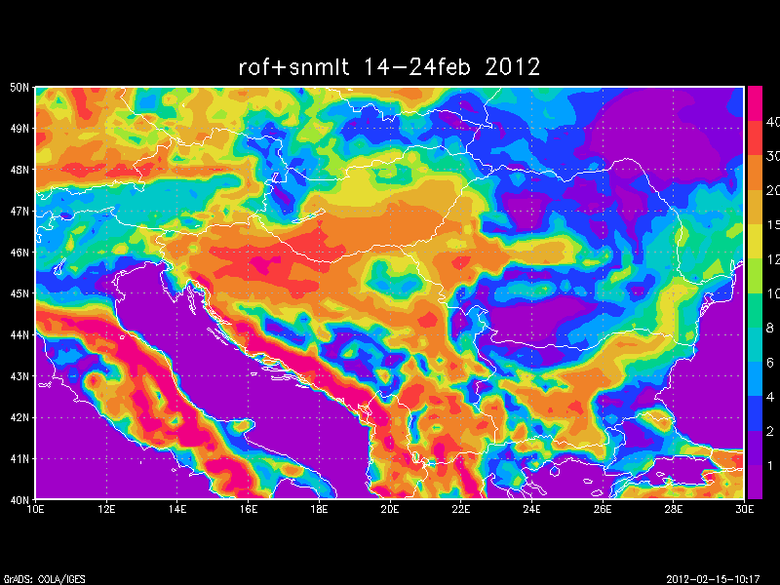This screenshot has height=585, width=780.
Task: Click the color bar label '2'
Action: click(770, 431)
